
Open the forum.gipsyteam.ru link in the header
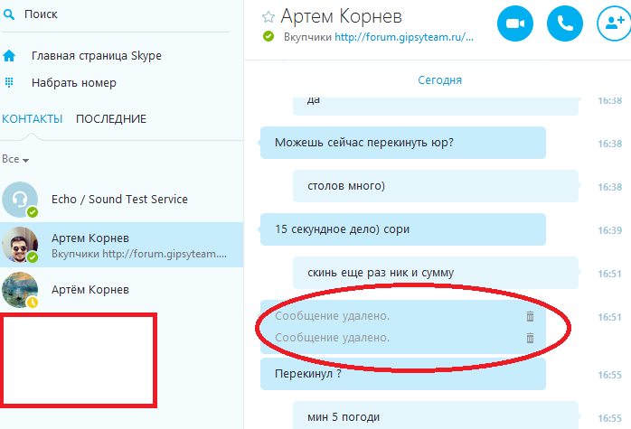[404, 37]
